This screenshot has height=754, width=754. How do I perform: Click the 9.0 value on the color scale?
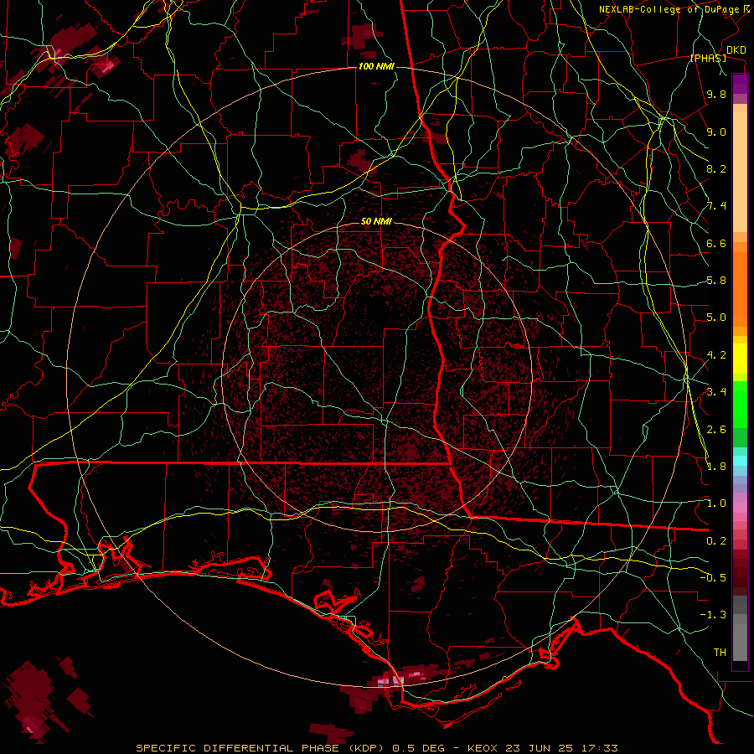(716, 132)
